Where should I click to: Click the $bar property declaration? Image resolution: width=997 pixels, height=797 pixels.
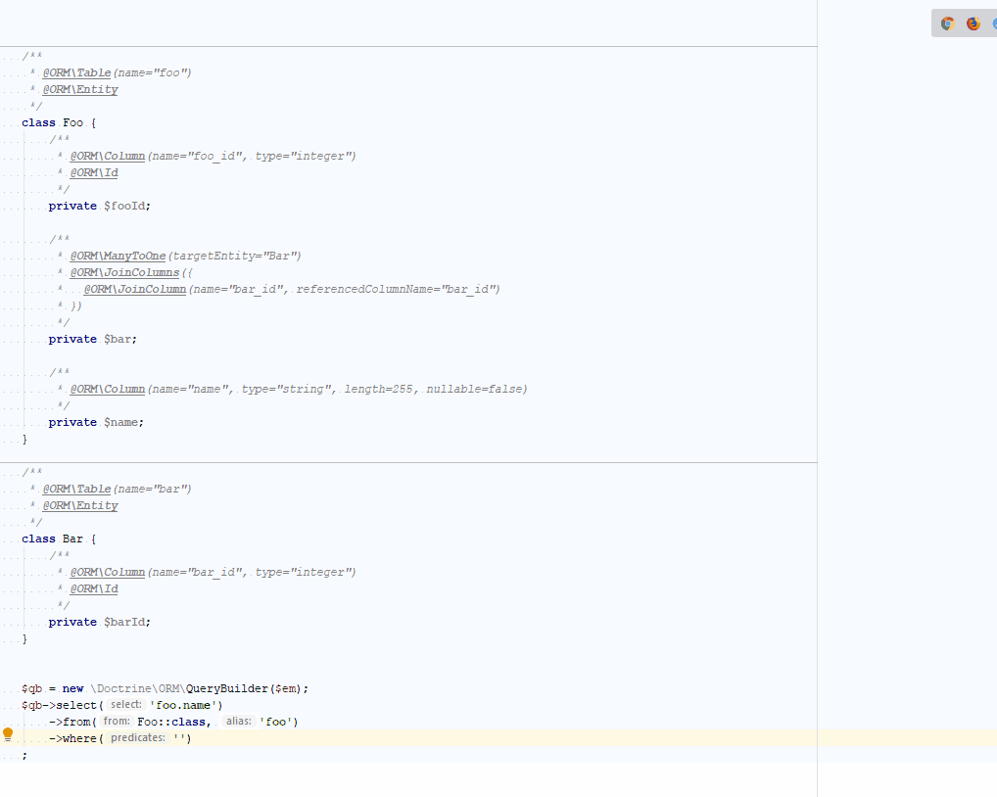click(119, 340)
